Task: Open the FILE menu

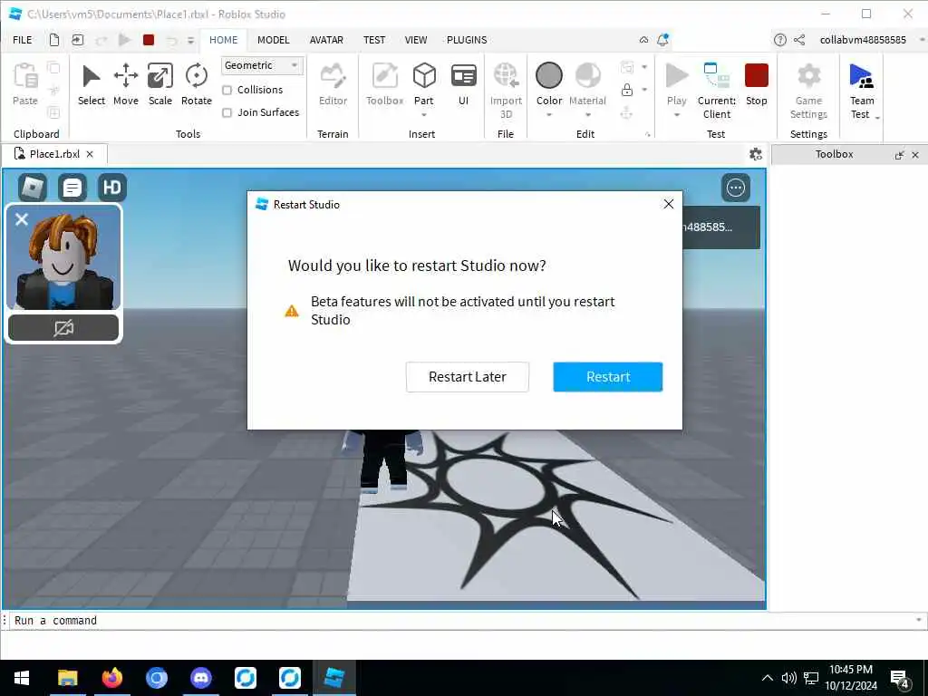Action: 23,40
